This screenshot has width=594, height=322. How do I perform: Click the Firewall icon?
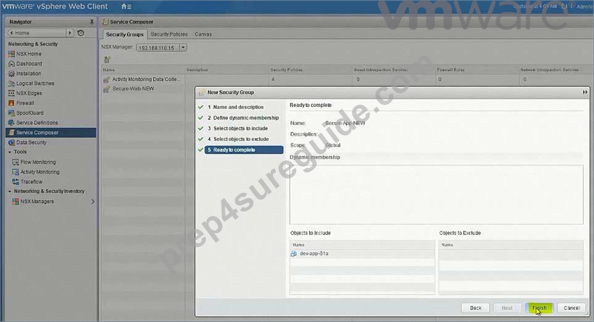[x=11, y=103]
